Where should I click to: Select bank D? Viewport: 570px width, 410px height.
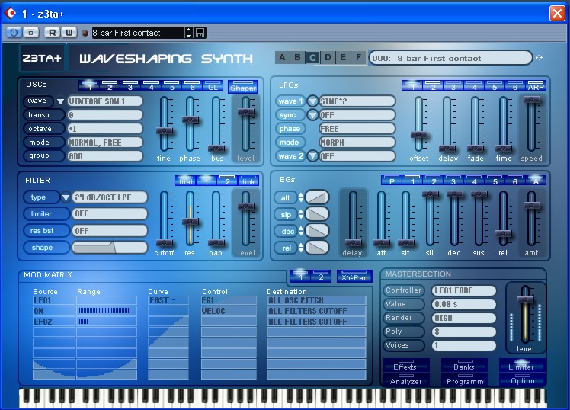(x=328, y=57)
